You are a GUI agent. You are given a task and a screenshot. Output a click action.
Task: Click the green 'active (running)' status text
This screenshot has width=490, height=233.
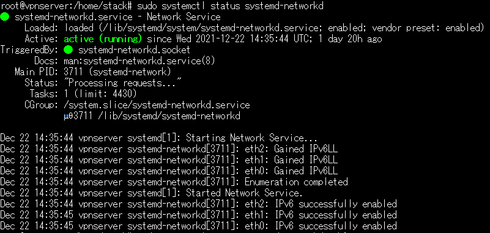click(x=103, y=39)
